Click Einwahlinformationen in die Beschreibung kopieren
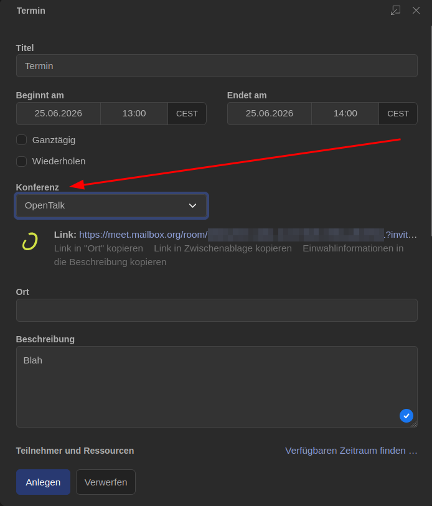The image size is (432, 506). click(229, 255)
